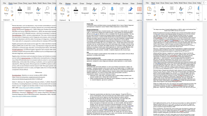Screen dimensions: 207x116
Task: Expand the Paste dropdown arrow in the left window
Action: 6,16
